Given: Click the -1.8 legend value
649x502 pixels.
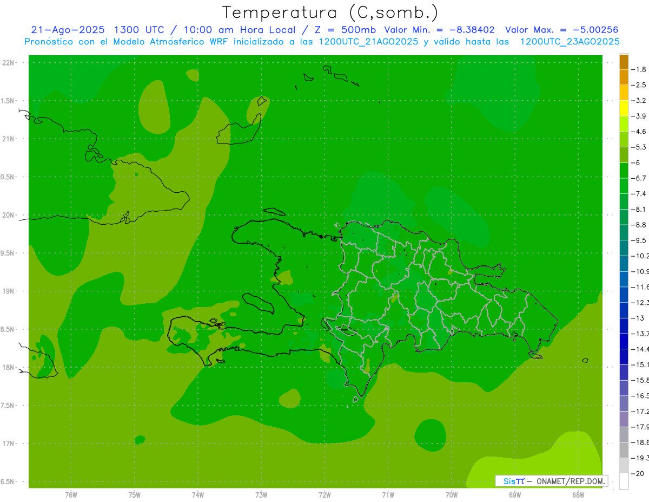Looking at the screenshot, I should pos(639,69).
